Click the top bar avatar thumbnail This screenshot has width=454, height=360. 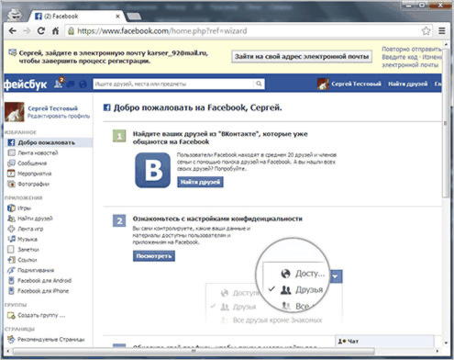(323, 84)
